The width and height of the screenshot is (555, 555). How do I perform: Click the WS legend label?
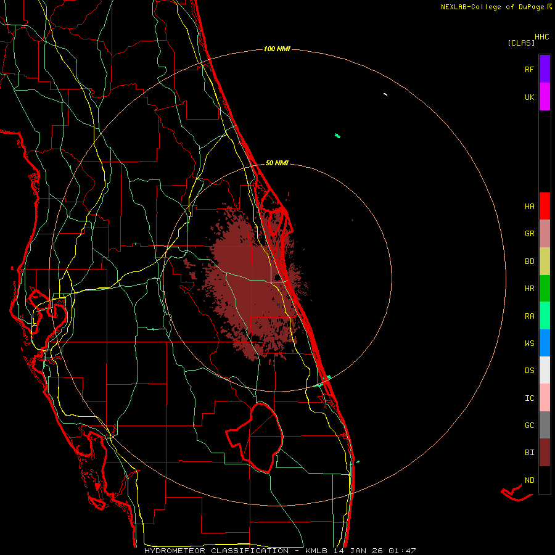(x=529, y=343)
